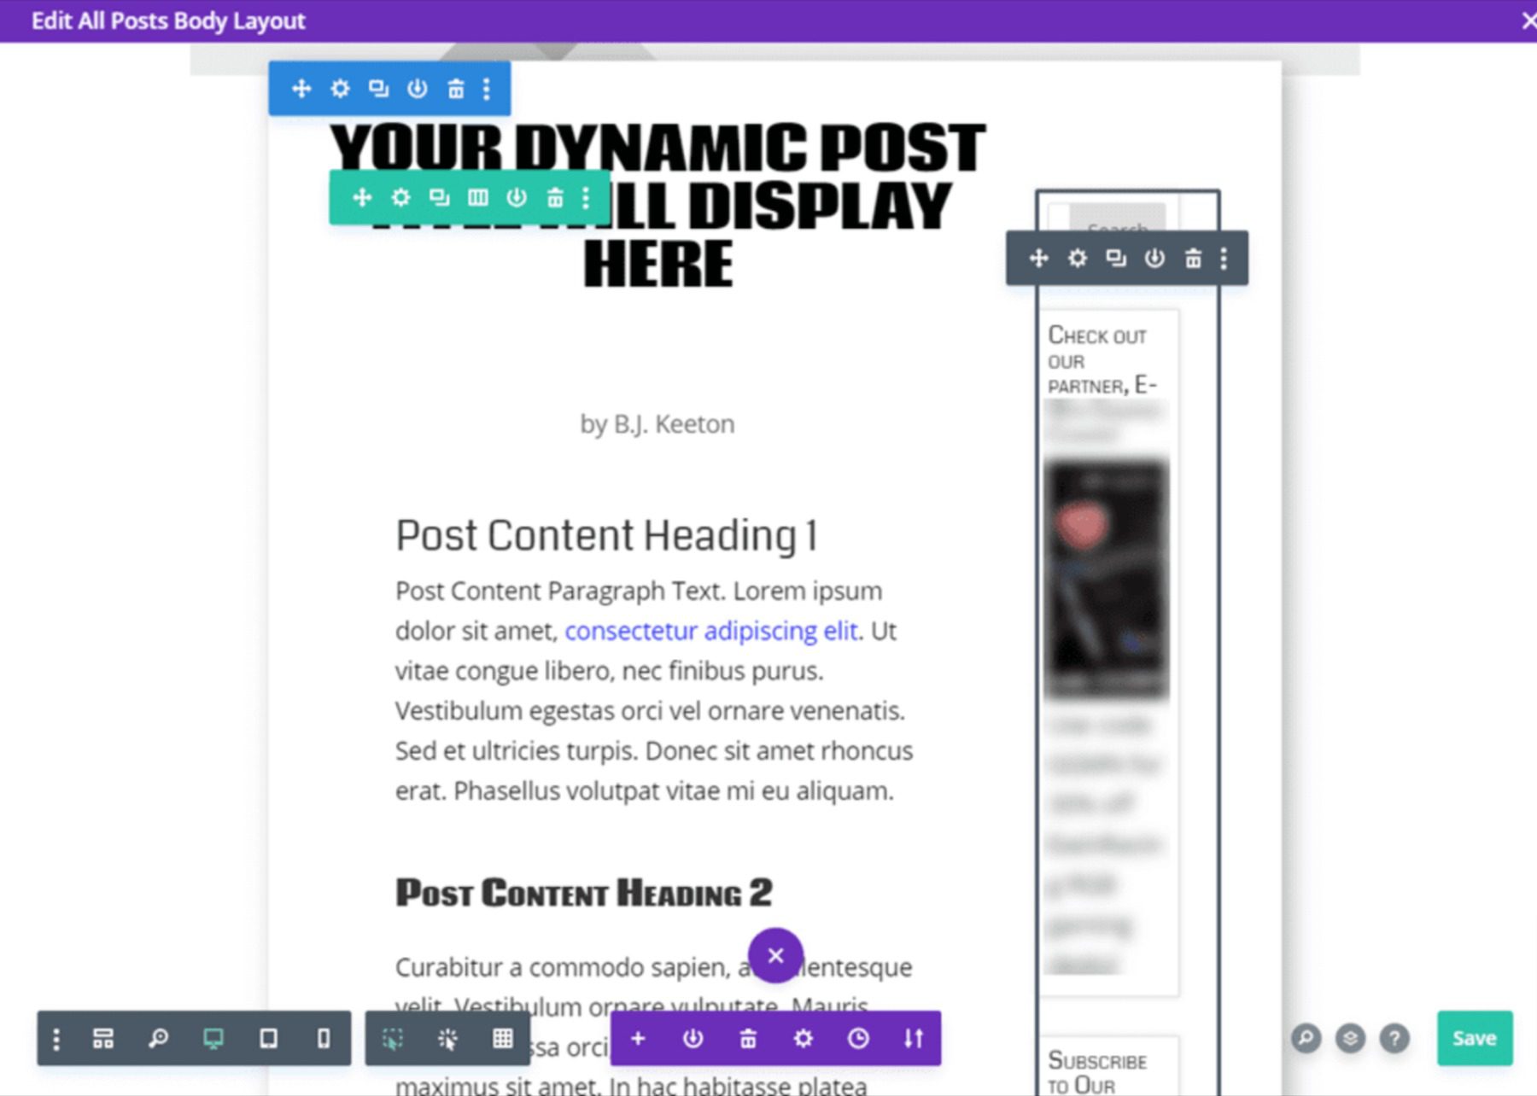Duplicate the row using the green toolbar icon
Screen dimensions: 1537x1096
[x=438, y=197]
